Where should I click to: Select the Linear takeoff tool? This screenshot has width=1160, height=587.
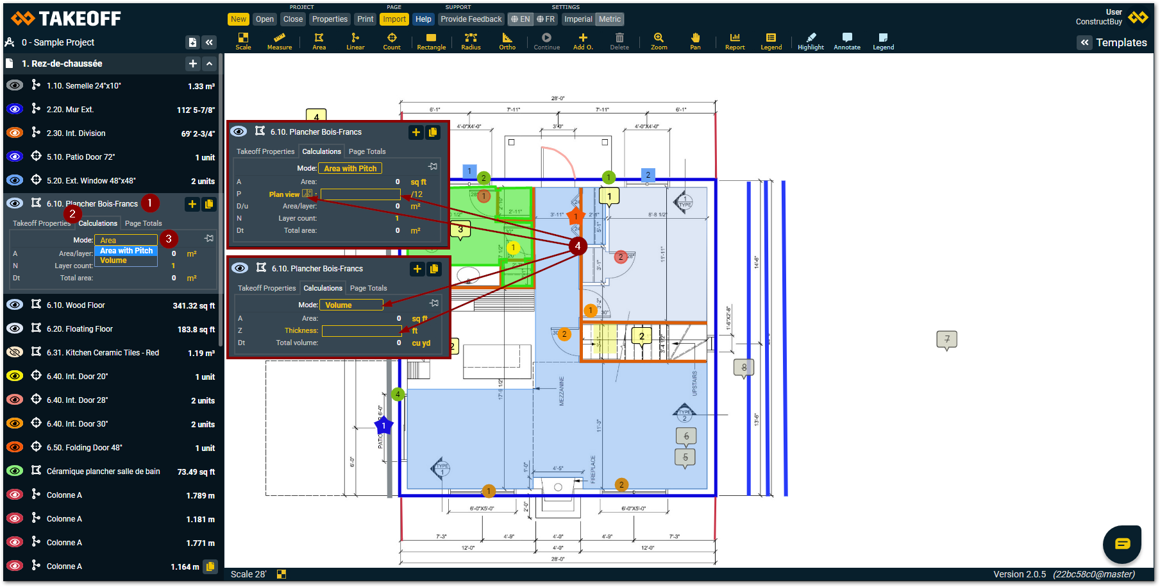point(355,41)
